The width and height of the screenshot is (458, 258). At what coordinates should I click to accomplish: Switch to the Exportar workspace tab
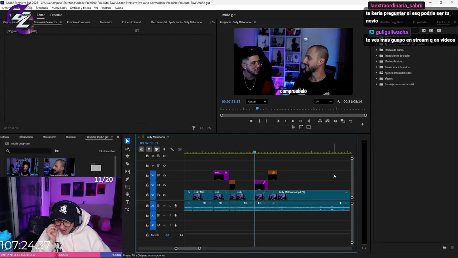pos(56,15)
